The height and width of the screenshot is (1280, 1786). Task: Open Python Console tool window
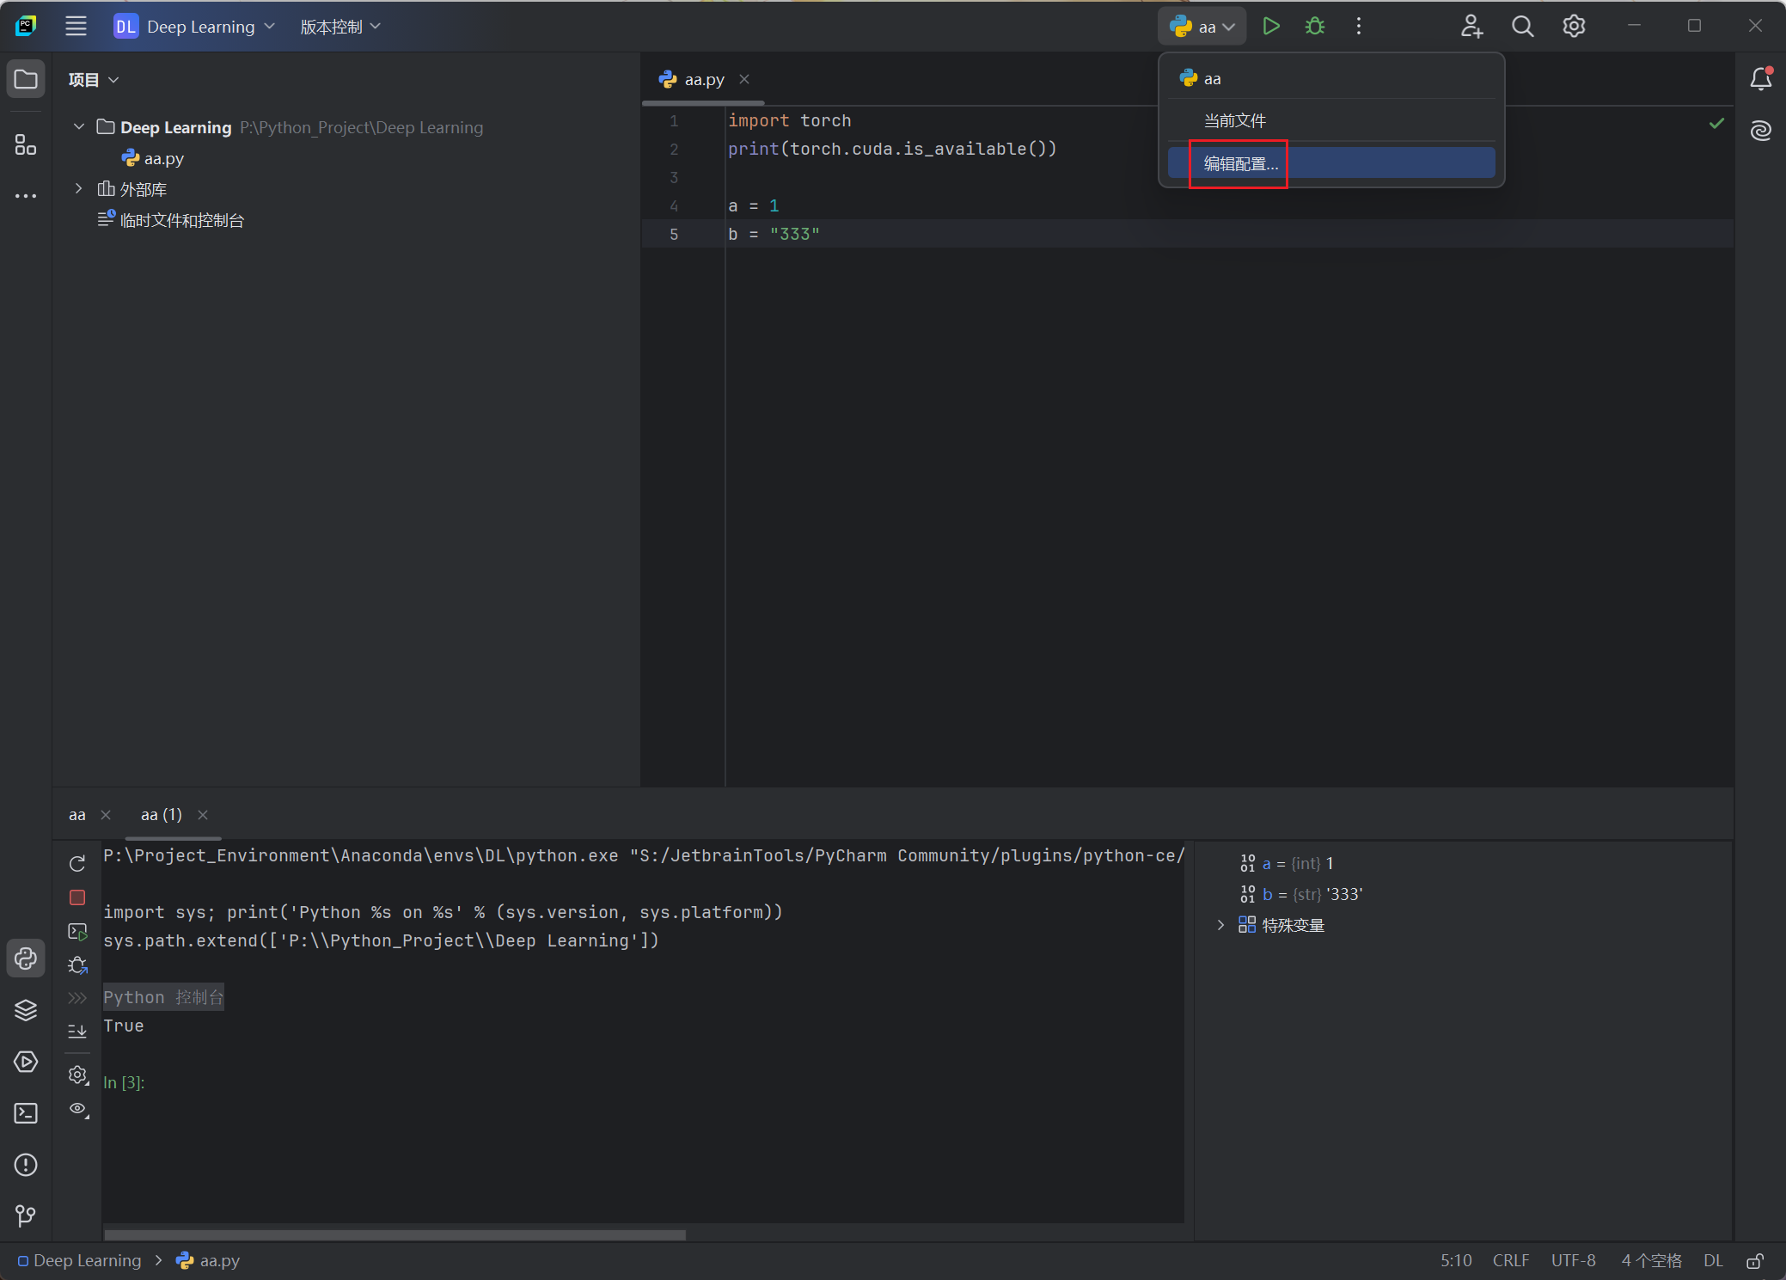point(26,958)
